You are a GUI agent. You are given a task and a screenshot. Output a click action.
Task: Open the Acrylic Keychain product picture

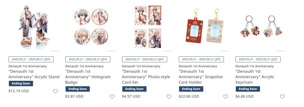(261, 27)
